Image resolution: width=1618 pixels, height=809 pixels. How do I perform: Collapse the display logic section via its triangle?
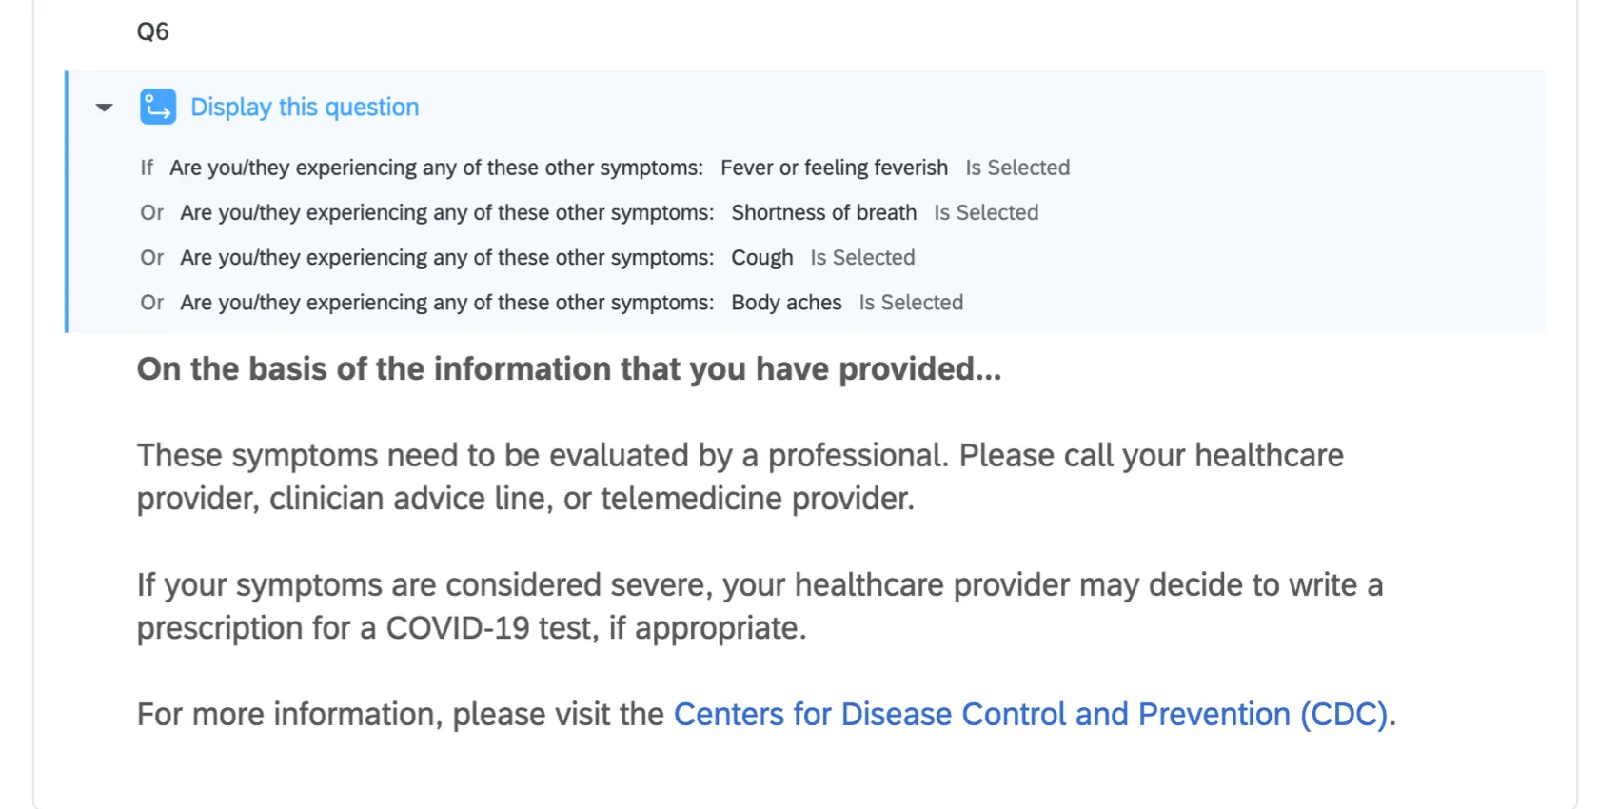click(x=103, y=107)
